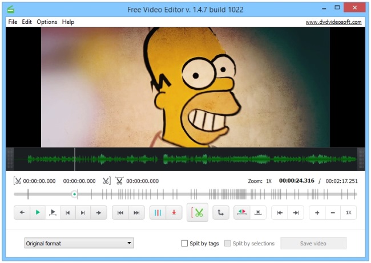Reset zoom with 1X button
371x263 pixels.
pyautogui.click(x=349, y=212)
